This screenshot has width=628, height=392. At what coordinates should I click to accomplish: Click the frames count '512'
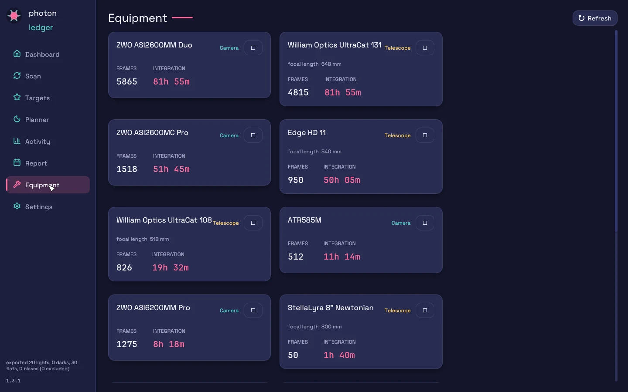coord(296,257)
